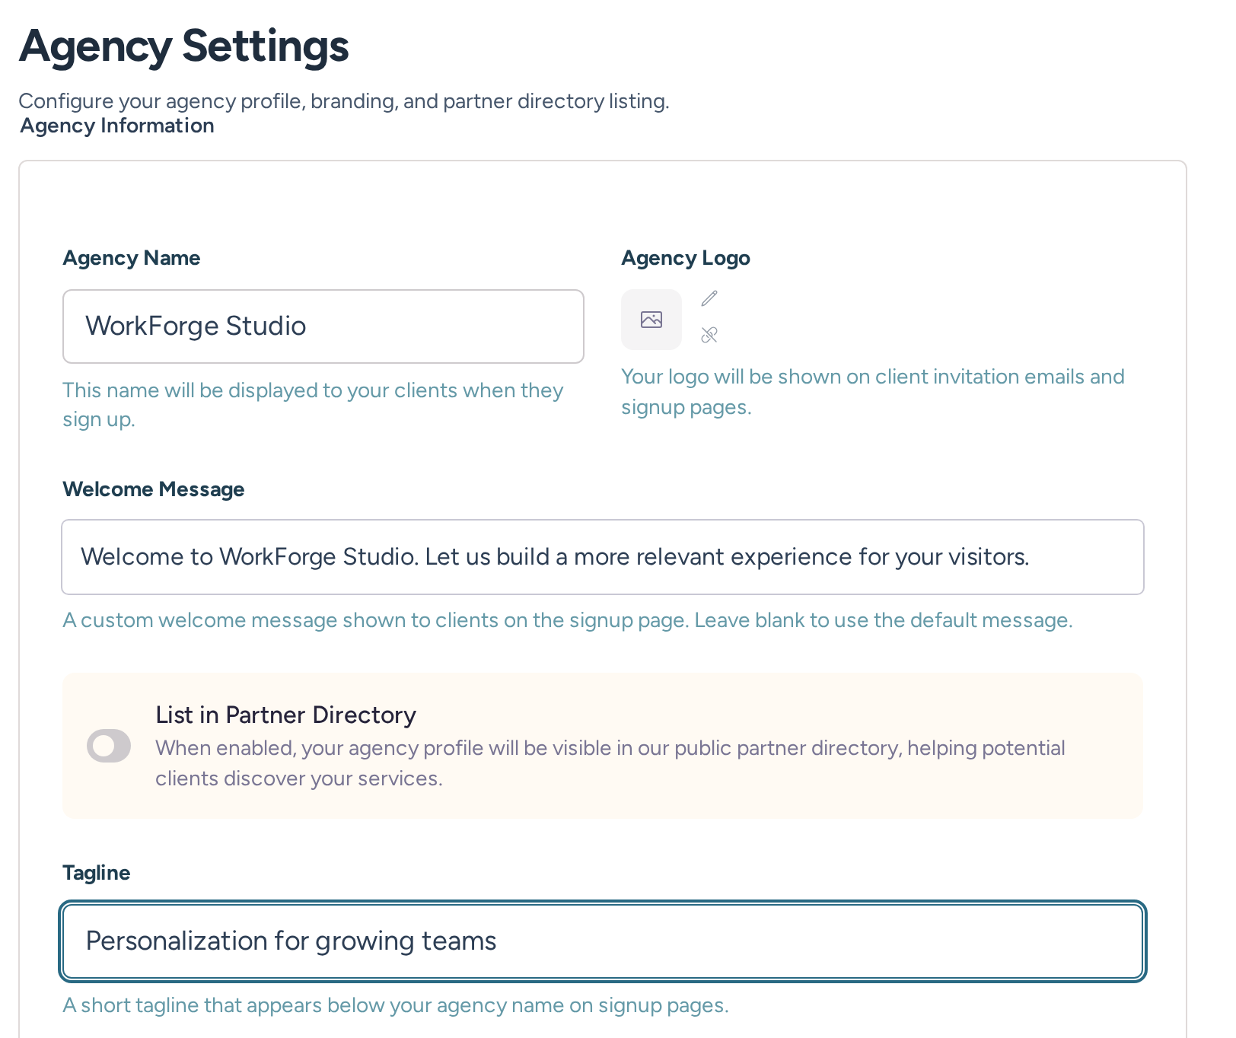
Task: Click the pencil edit logo icon
Action: coord(709,298)
